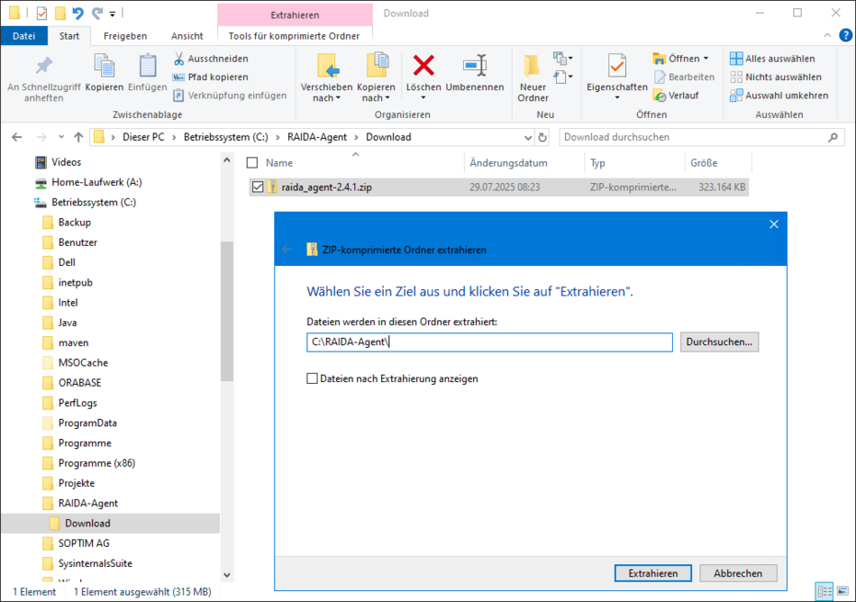
Task: Click Bearbeiten in the Öffnen group
Action: [x=685, y=77]
